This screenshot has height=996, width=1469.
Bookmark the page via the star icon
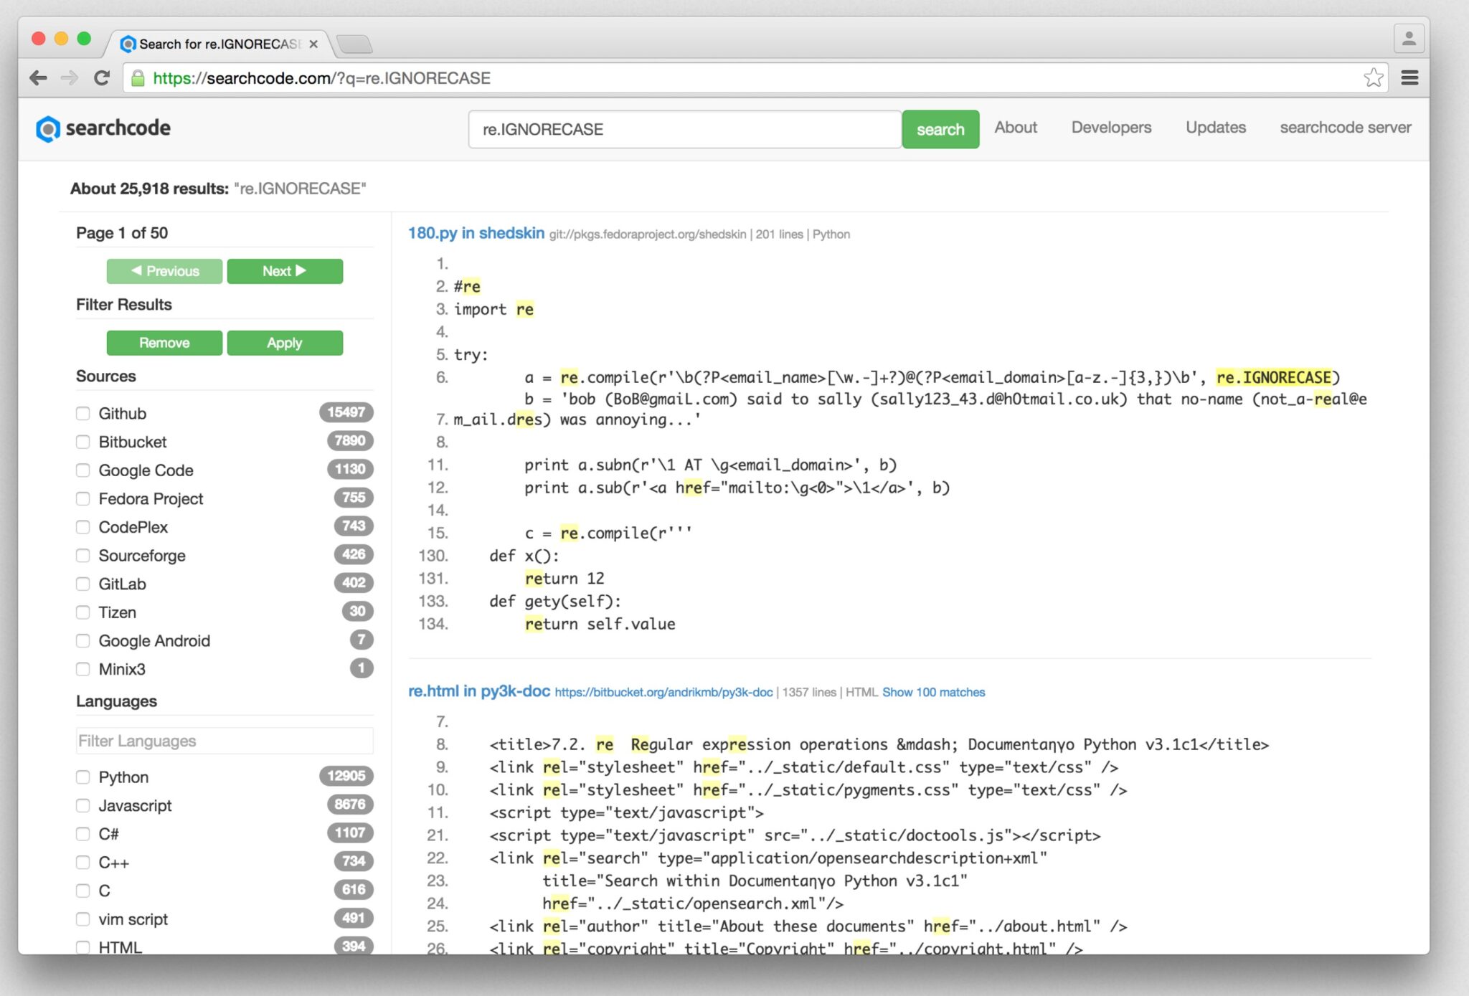(1373, 76)
